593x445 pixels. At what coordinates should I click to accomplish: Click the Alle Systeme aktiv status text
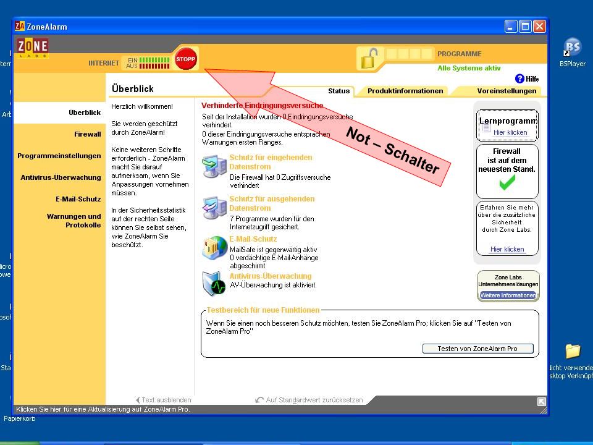469,68
